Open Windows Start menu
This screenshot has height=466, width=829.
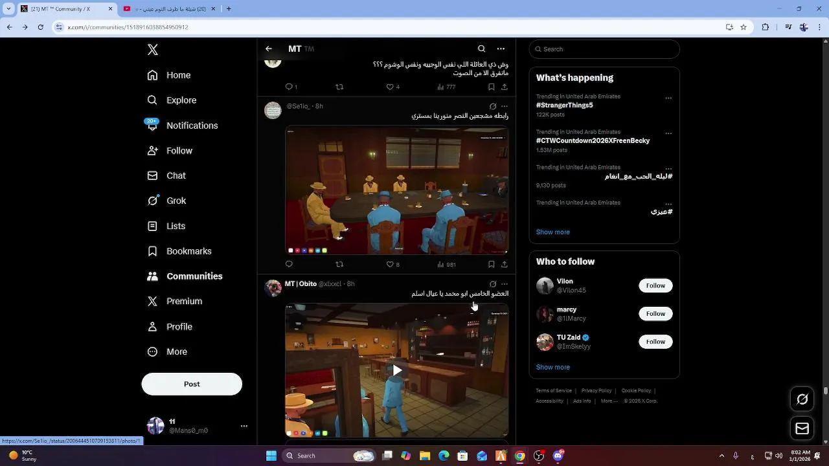(271, 456)
